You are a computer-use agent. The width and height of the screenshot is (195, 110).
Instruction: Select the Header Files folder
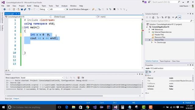pyautogui.click(x=159, y=35)
